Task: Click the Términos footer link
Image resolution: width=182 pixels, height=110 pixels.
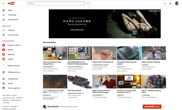Action: click(6, 106)
